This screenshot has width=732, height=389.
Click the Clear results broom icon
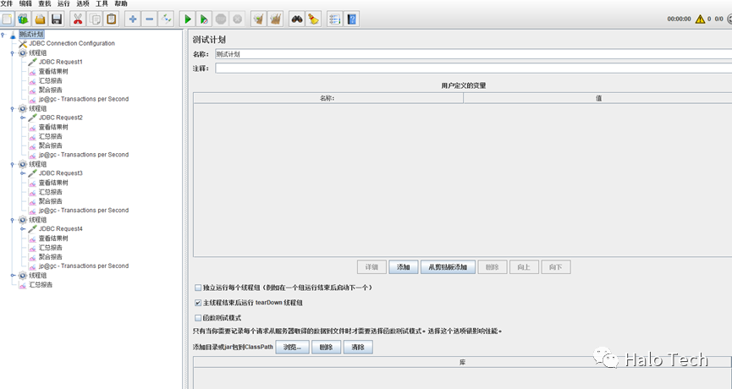pos(259,19)
